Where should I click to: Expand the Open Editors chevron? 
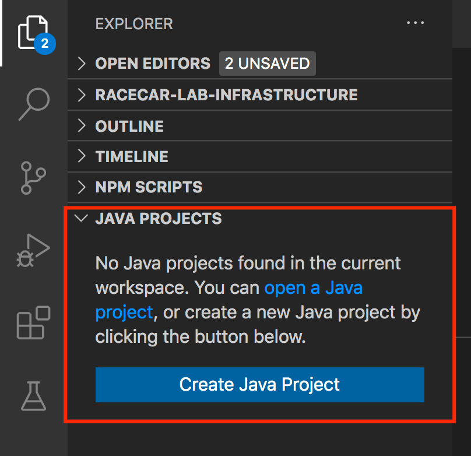click(x=82, y=64)
